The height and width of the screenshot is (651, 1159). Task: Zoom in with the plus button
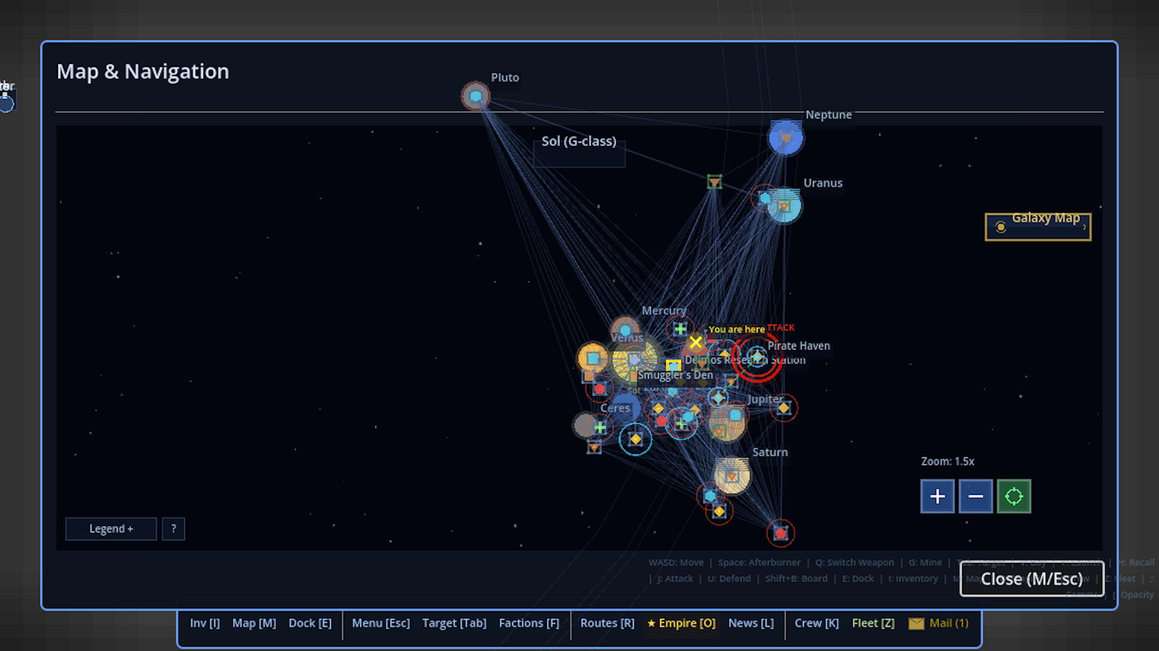tap(937, 496)
